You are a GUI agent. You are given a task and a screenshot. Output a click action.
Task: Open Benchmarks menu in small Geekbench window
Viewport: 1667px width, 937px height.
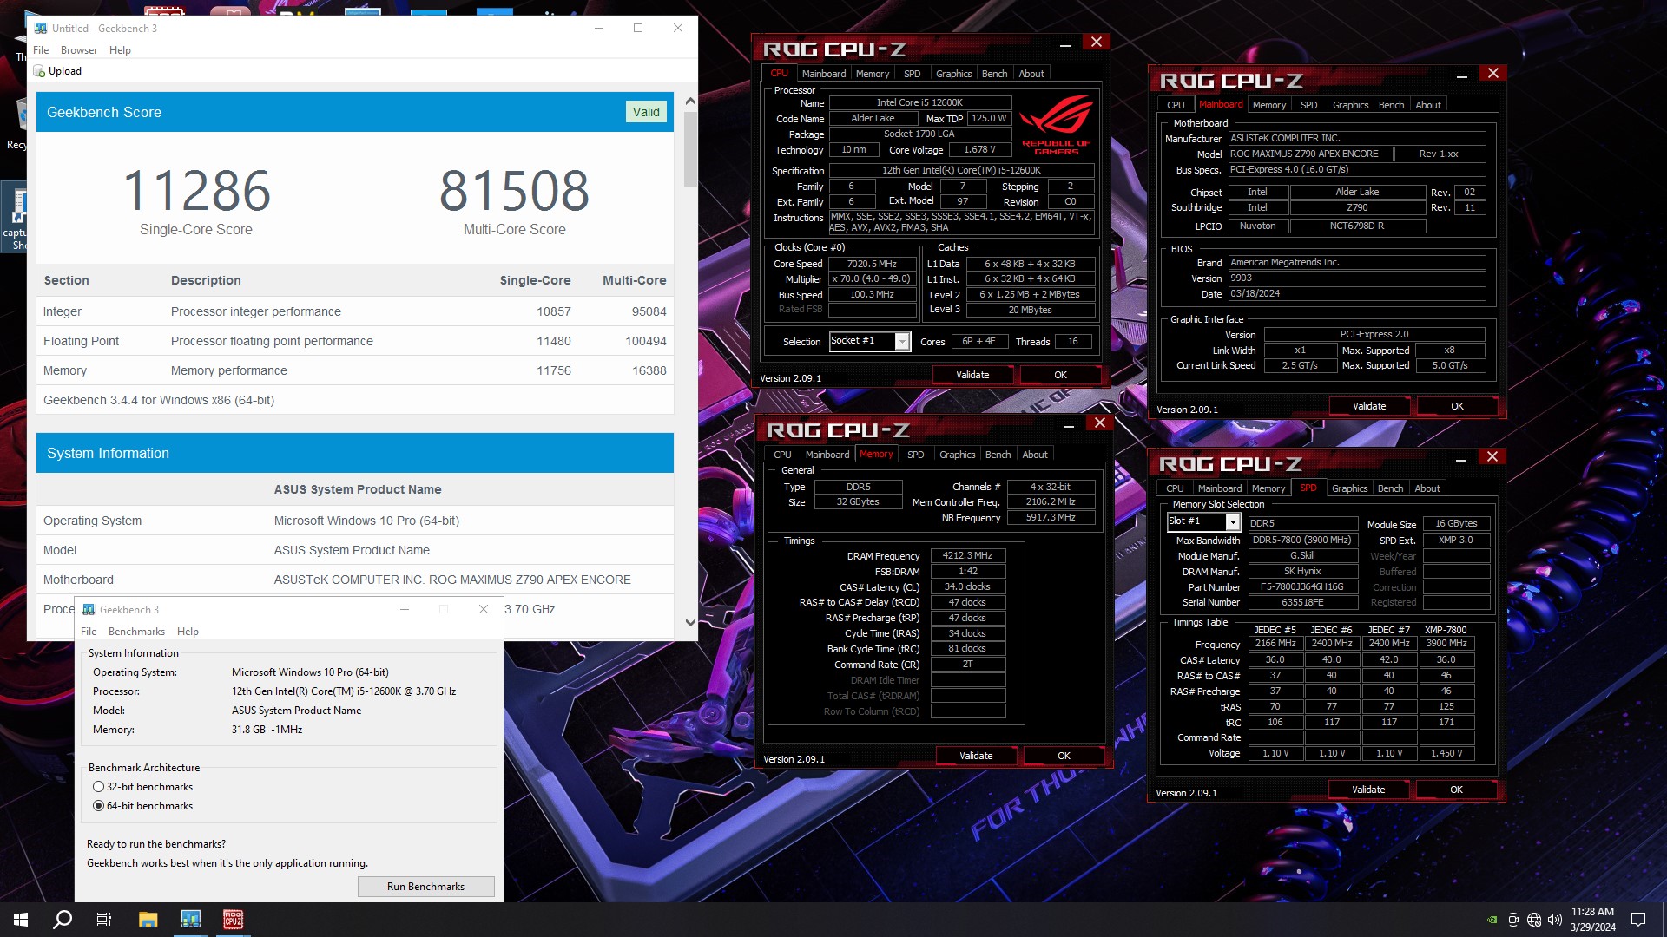click(136, 632)
